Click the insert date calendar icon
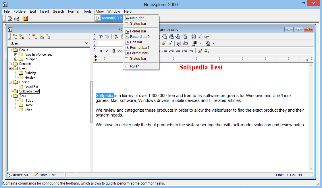The image size is (322, 188). click(165, 36)
